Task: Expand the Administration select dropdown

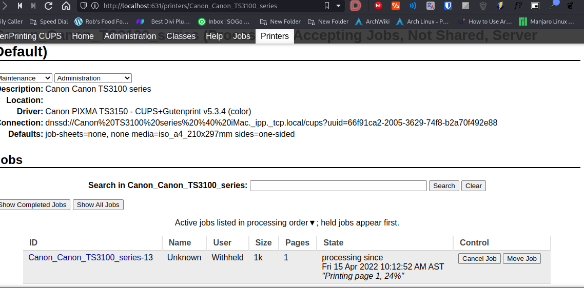Action: click(x=93, y=78)
